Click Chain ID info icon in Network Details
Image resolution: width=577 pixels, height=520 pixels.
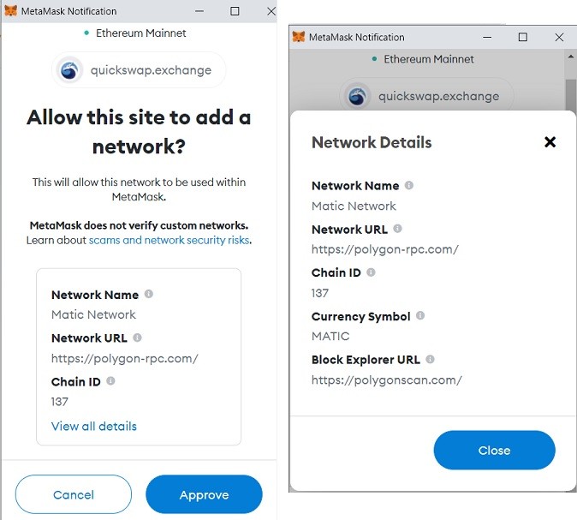coord(371,272)
